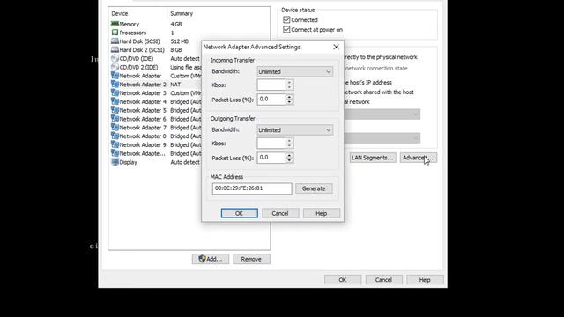Click the Advanced button in settings window
Image resolution: width=564 pixels, height=317 pixels.
(419, 158)
